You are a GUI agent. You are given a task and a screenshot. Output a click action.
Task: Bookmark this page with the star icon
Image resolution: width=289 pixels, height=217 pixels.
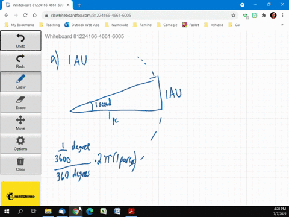[x=233, y=16]
